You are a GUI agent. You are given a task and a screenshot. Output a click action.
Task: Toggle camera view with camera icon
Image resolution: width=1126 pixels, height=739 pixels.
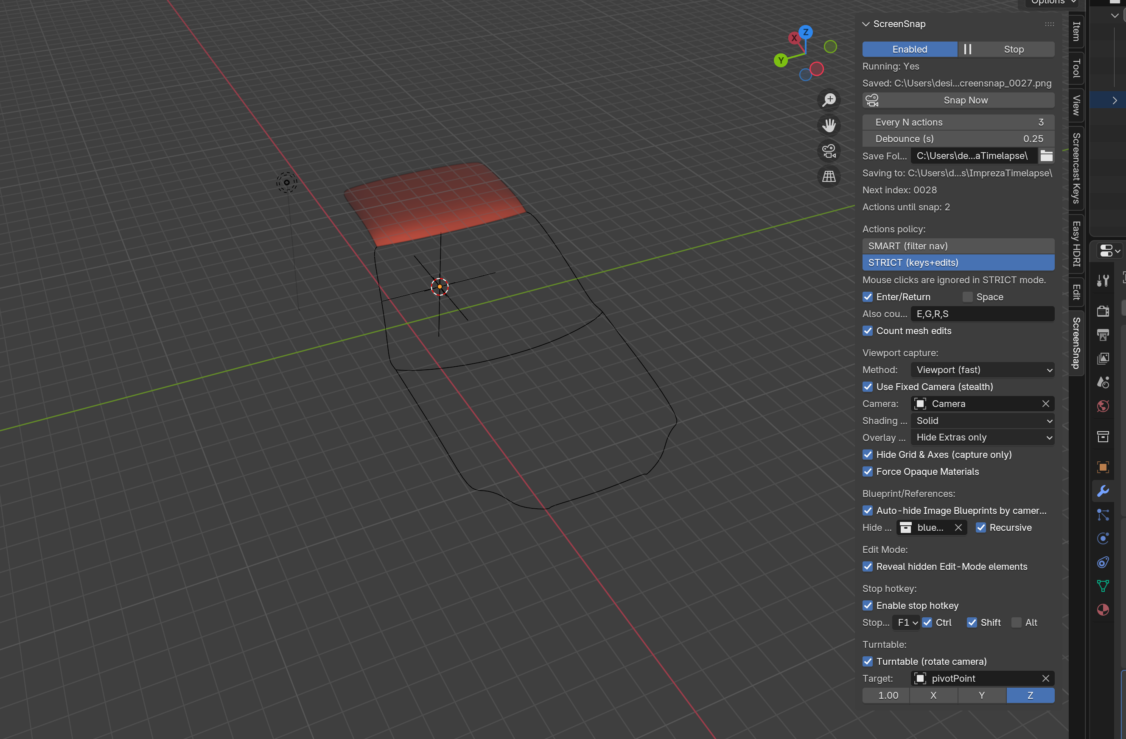(829, 151)
